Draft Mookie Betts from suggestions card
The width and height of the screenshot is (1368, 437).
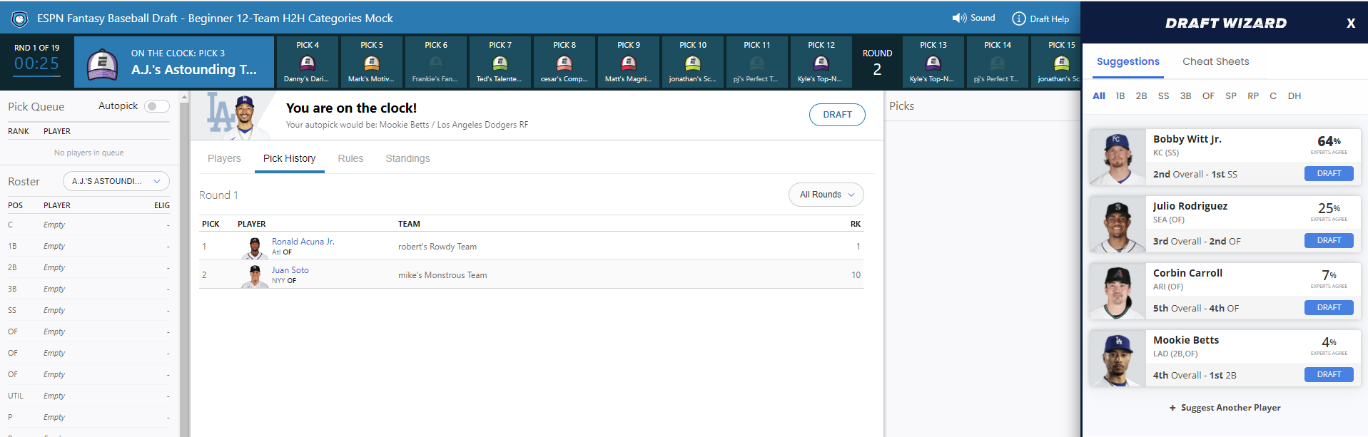[1329, 374]
